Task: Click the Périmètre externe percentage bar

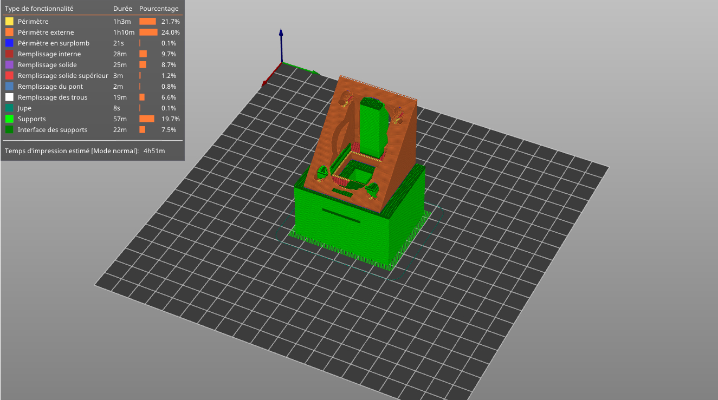Action: [148, 32]
